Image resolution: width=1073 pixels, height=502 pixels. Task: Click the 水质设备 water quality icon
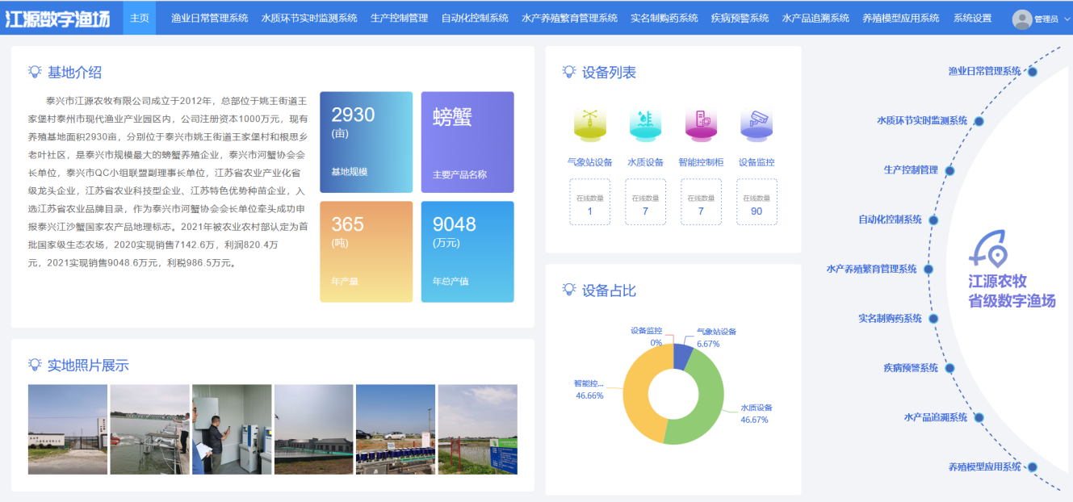tap(645, 125)
